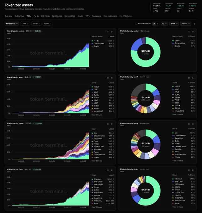
Task: Click grid icon in Market cap by chain panel
Action: coord(108,170)
